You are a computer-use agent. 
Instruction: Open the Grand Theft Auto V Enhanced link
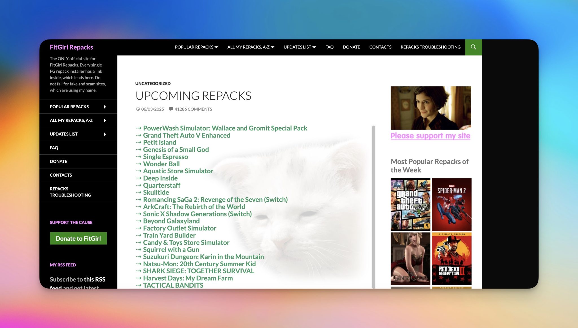[187, 136]
